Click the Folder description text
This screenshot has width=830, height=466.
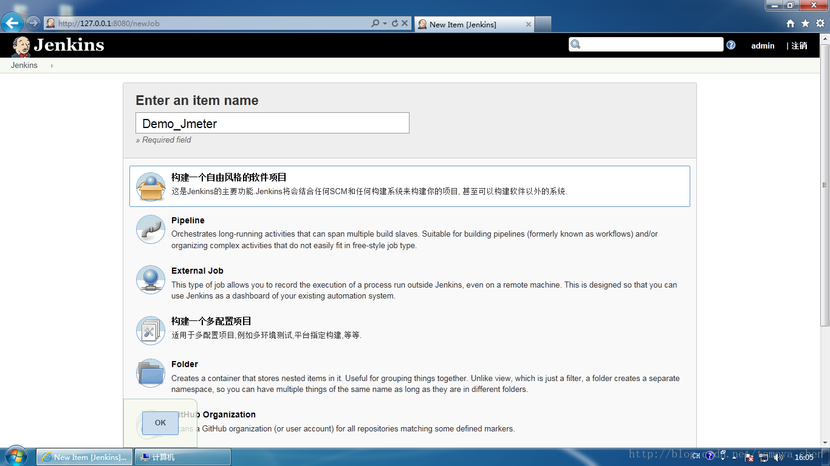tap(425, 383)
